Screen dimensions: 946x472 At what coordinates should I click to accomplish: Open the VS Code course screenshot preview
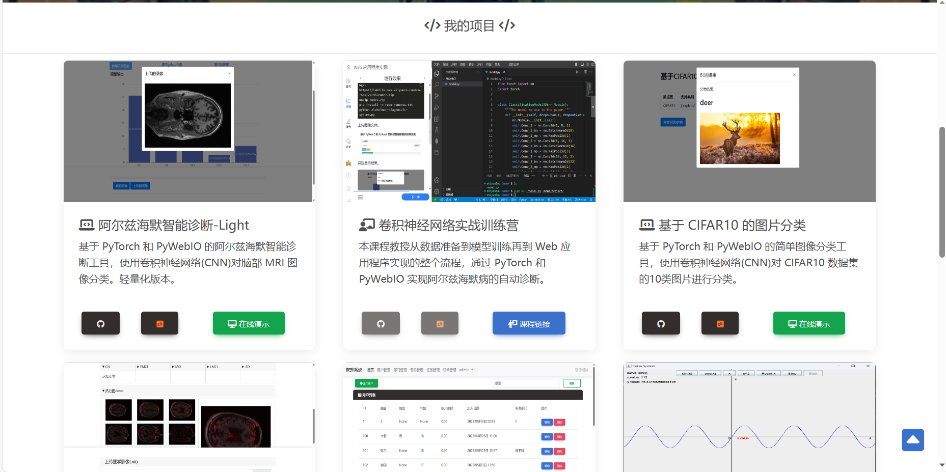tap(469, 131)
